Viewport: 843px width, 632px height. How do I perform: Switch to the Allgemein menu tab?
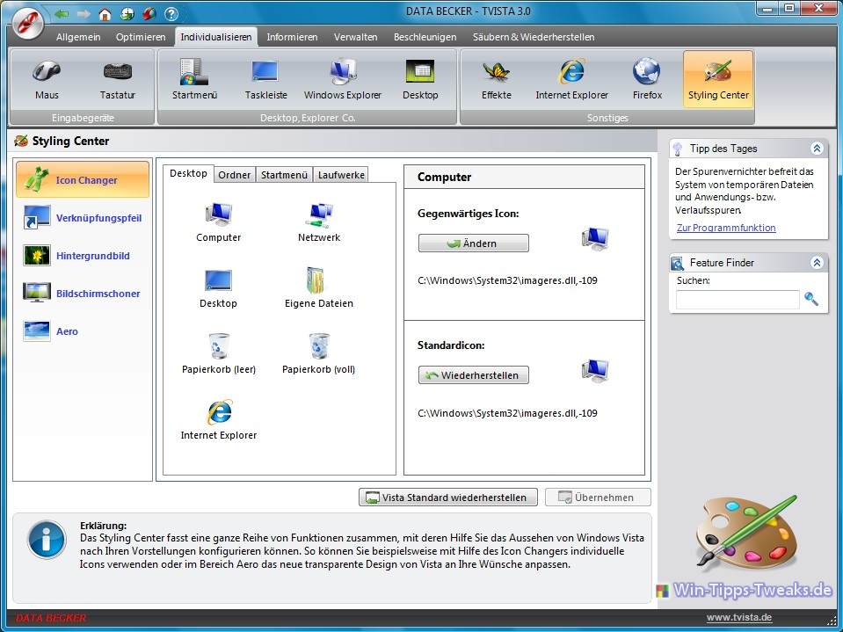pyautogui.click(x=78, y=37)
